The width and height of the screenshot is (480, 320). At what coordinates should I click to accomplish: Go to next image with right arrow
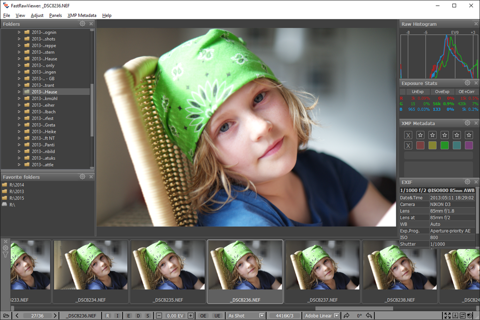tap(55, 316)
